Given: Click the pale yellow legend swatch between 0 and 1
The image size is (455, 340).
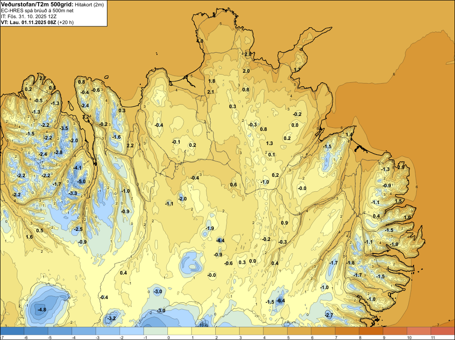Looking at the screenshot, I should click(x=179, y=331).
